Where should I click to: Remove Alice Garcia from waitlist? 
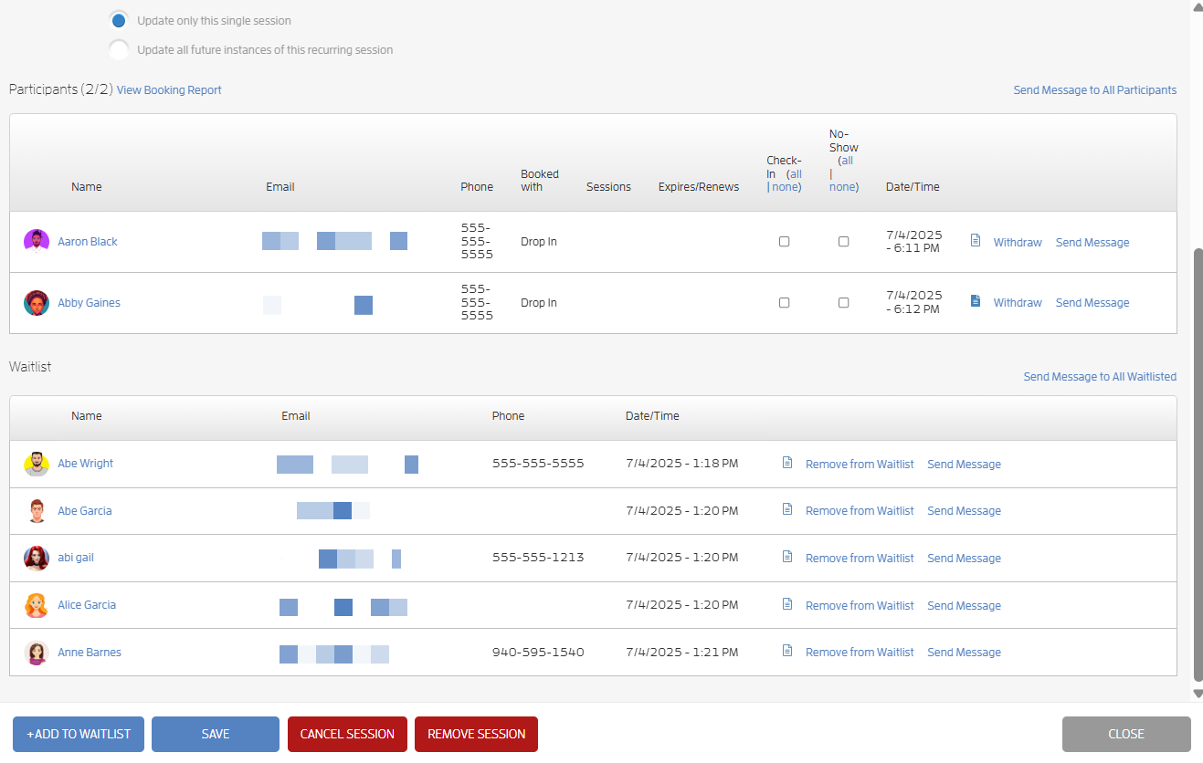click(x=860, y=606)
